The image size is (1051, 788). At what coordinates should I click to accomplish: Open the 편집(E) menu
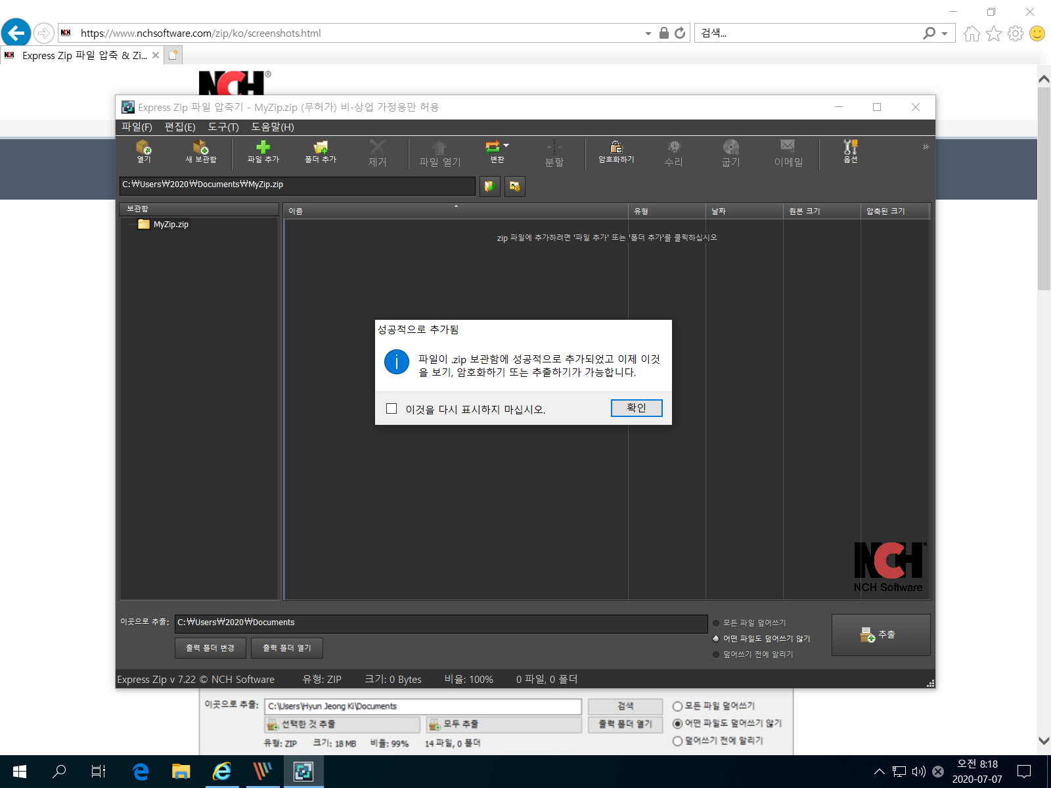point(180,127)
